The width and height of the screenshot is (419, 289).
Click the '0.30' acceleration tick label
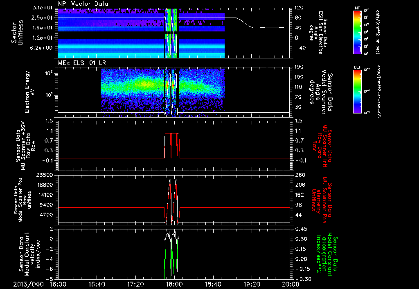point(301,239)
